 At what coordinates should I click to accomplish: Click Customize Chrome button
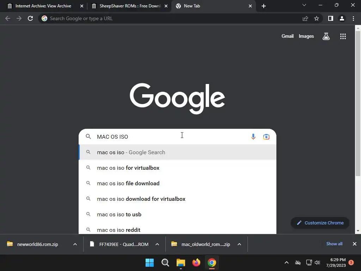320,223
